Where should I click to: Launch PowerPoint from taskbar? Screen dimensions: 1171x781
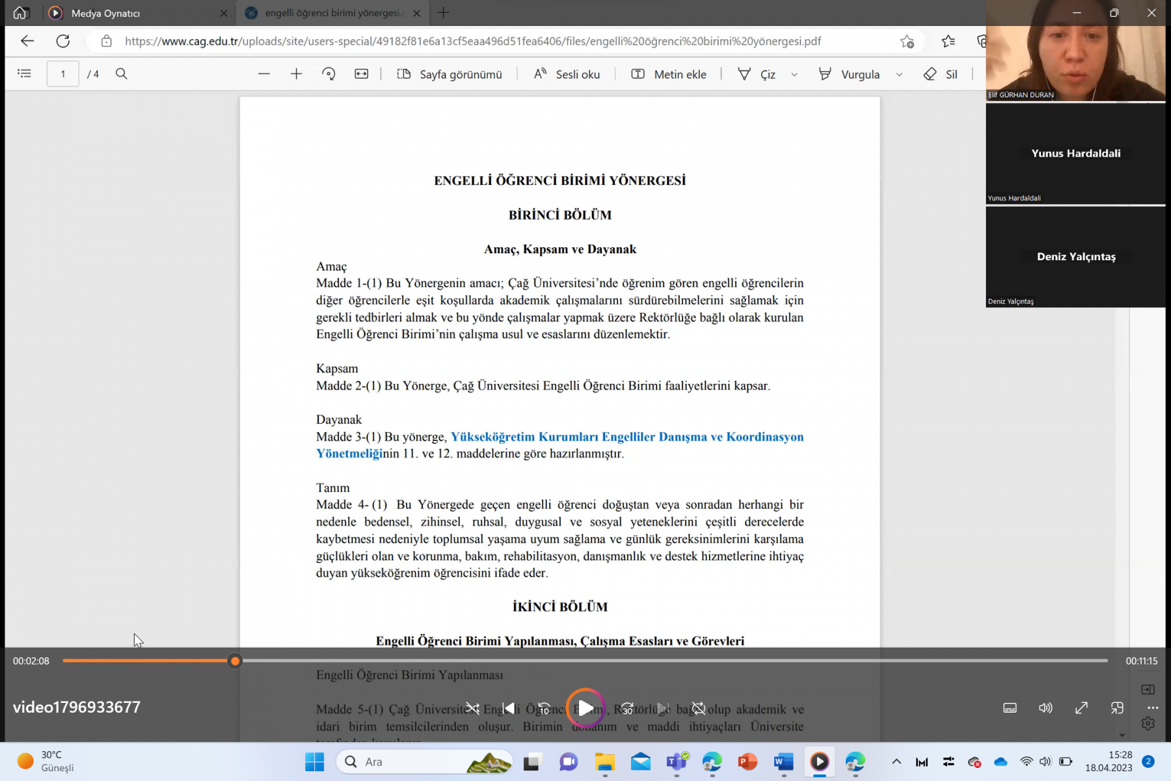click(x=747, y=761)
